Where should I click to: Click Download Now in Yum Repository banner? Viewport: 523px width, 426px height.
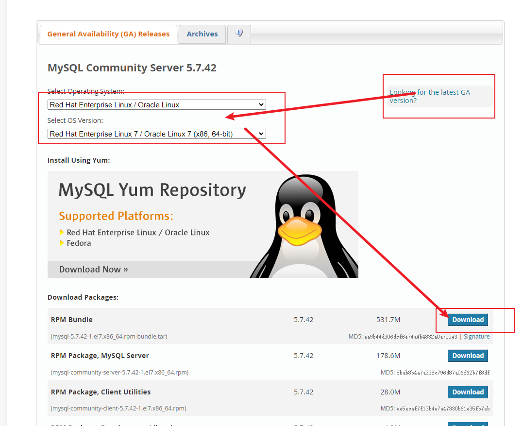94,269
